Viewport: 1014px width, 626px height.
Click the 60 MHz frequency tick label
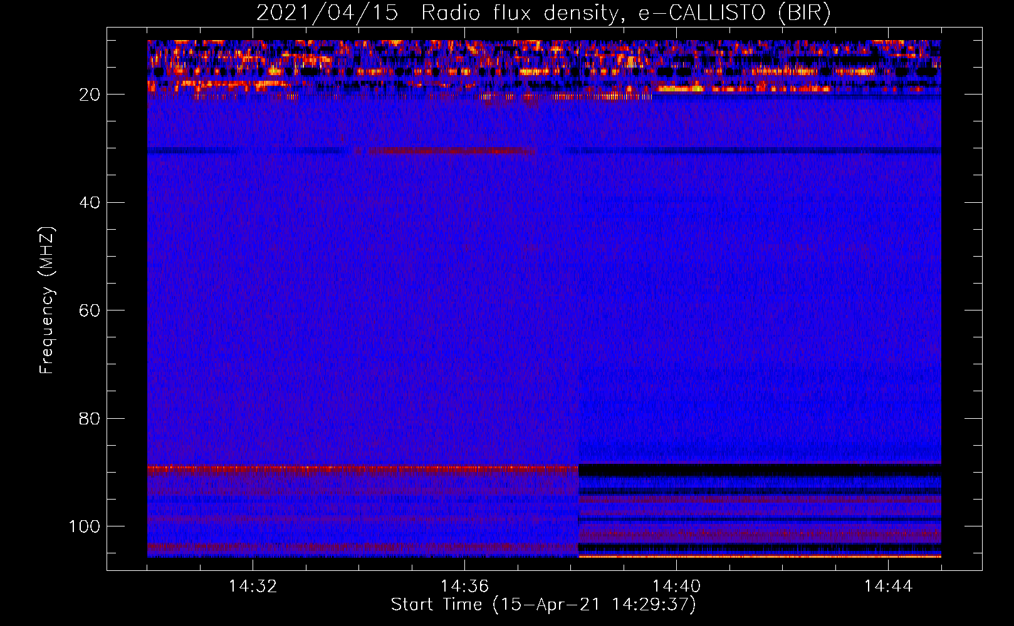click(x=90, y=310)
